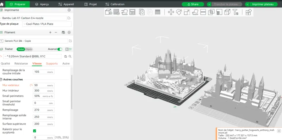Screen dimensions: 282x140
Task: Select the Scale tool in toolbar
Action: (187, 12)
